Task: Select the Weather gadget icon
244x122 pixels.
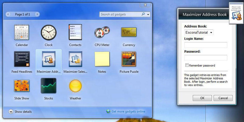Action: [75, 86]
